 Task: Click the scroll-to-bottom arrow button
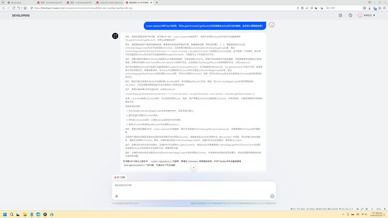point(194,167)
